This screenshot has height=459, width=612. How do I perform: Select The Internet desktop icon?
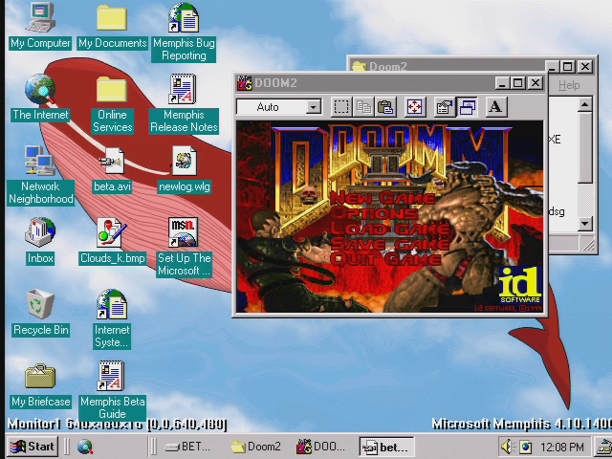click(x=40, y=98)
